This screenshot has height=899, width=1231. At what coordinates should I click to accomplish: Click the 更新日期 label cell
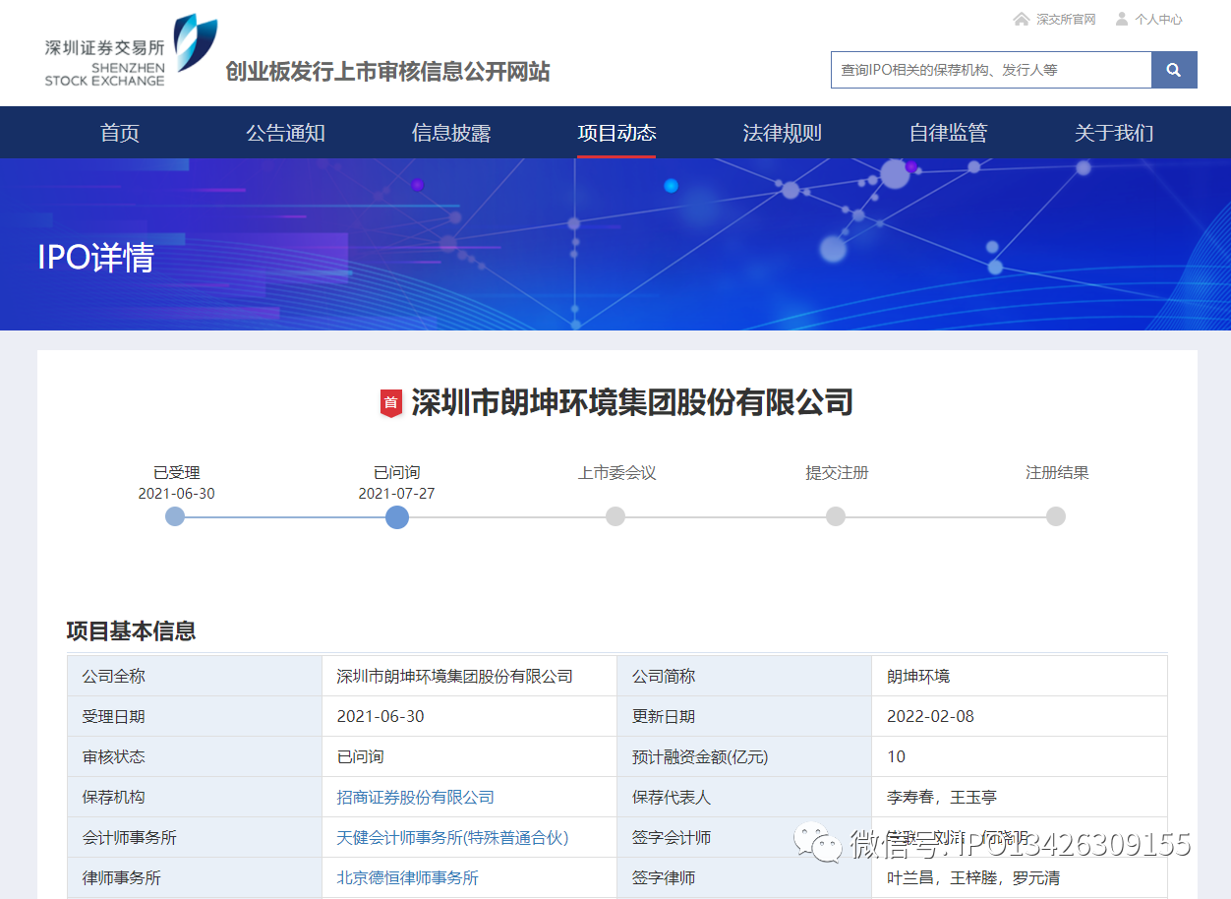click(x=744, y=717)
